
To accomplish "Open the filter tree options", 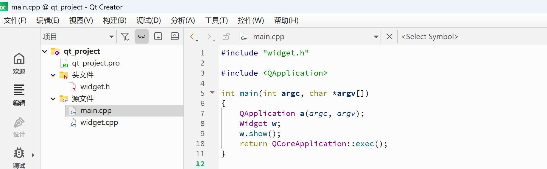I will tap(125, 36).
